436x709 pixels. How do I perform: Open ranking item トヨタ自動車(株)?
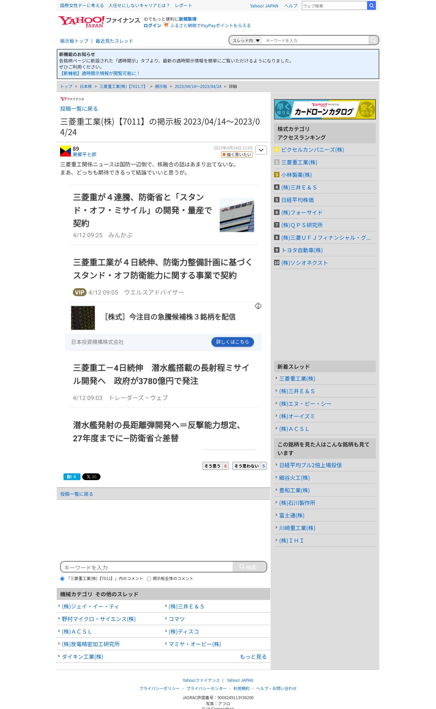[x=302, y=250]
